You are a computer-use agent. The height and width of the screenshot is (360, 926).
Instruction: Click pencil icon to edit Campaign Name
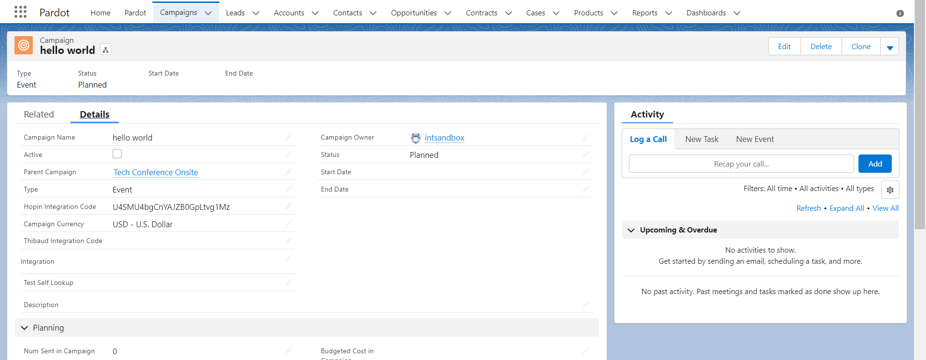click(x=288, y=138)
